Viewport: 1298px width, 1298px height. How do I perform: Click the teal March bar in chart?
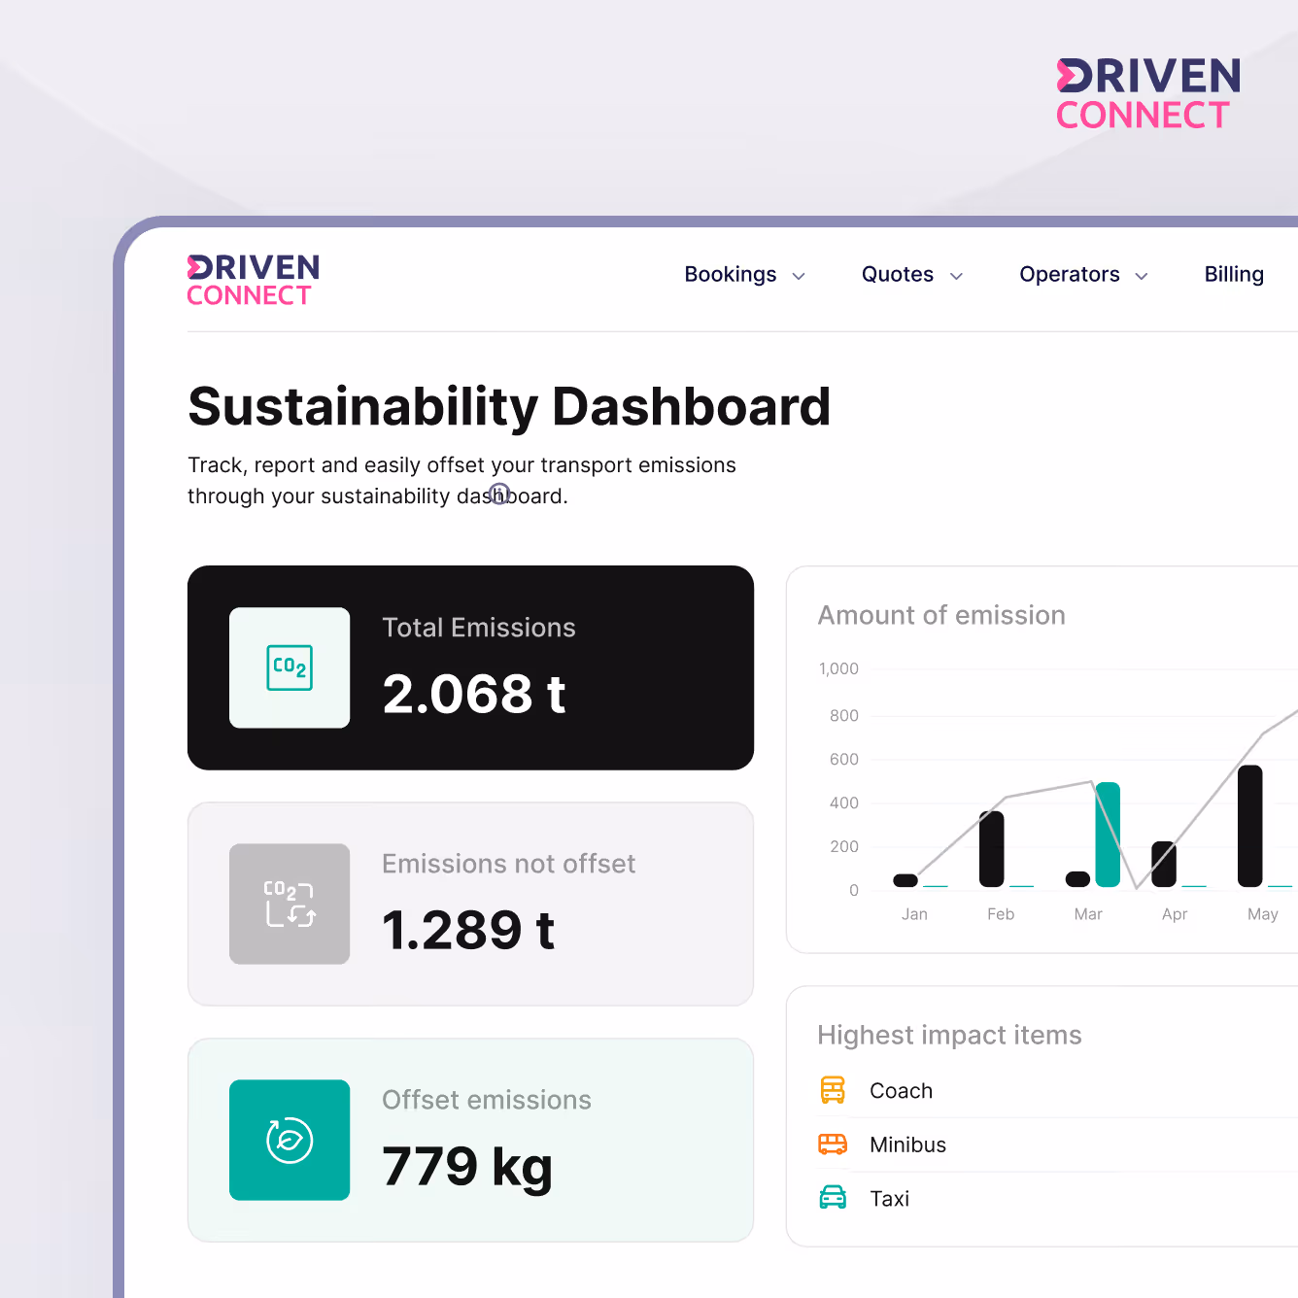point(1108,835)
